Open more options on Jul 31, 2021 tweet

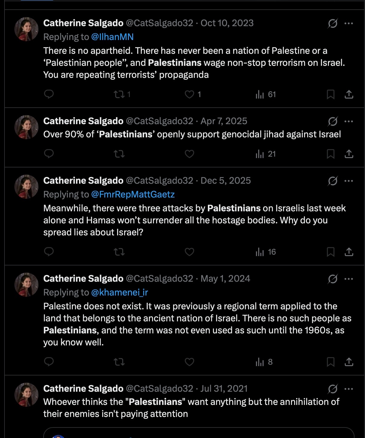coord(348,389)
